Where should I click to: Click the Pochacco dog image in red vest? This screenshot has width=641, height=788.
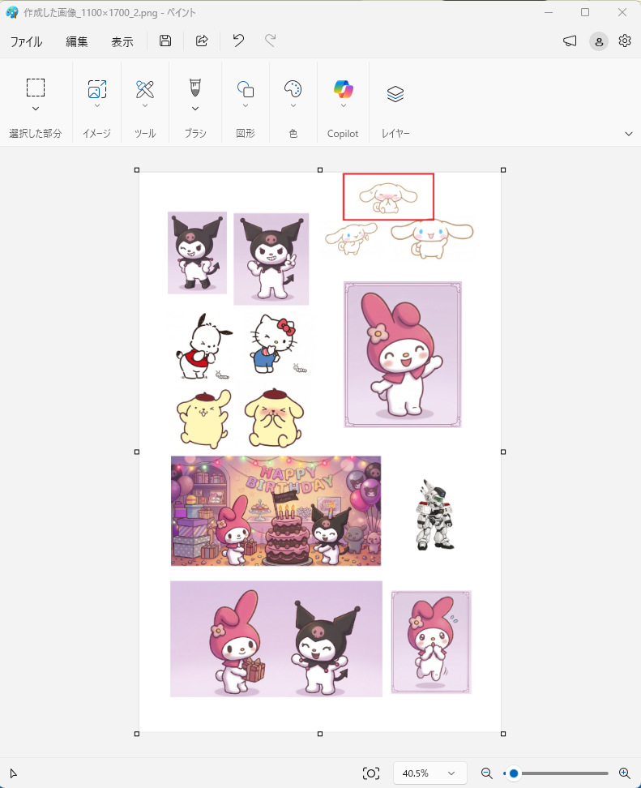[x=203, y=346]
